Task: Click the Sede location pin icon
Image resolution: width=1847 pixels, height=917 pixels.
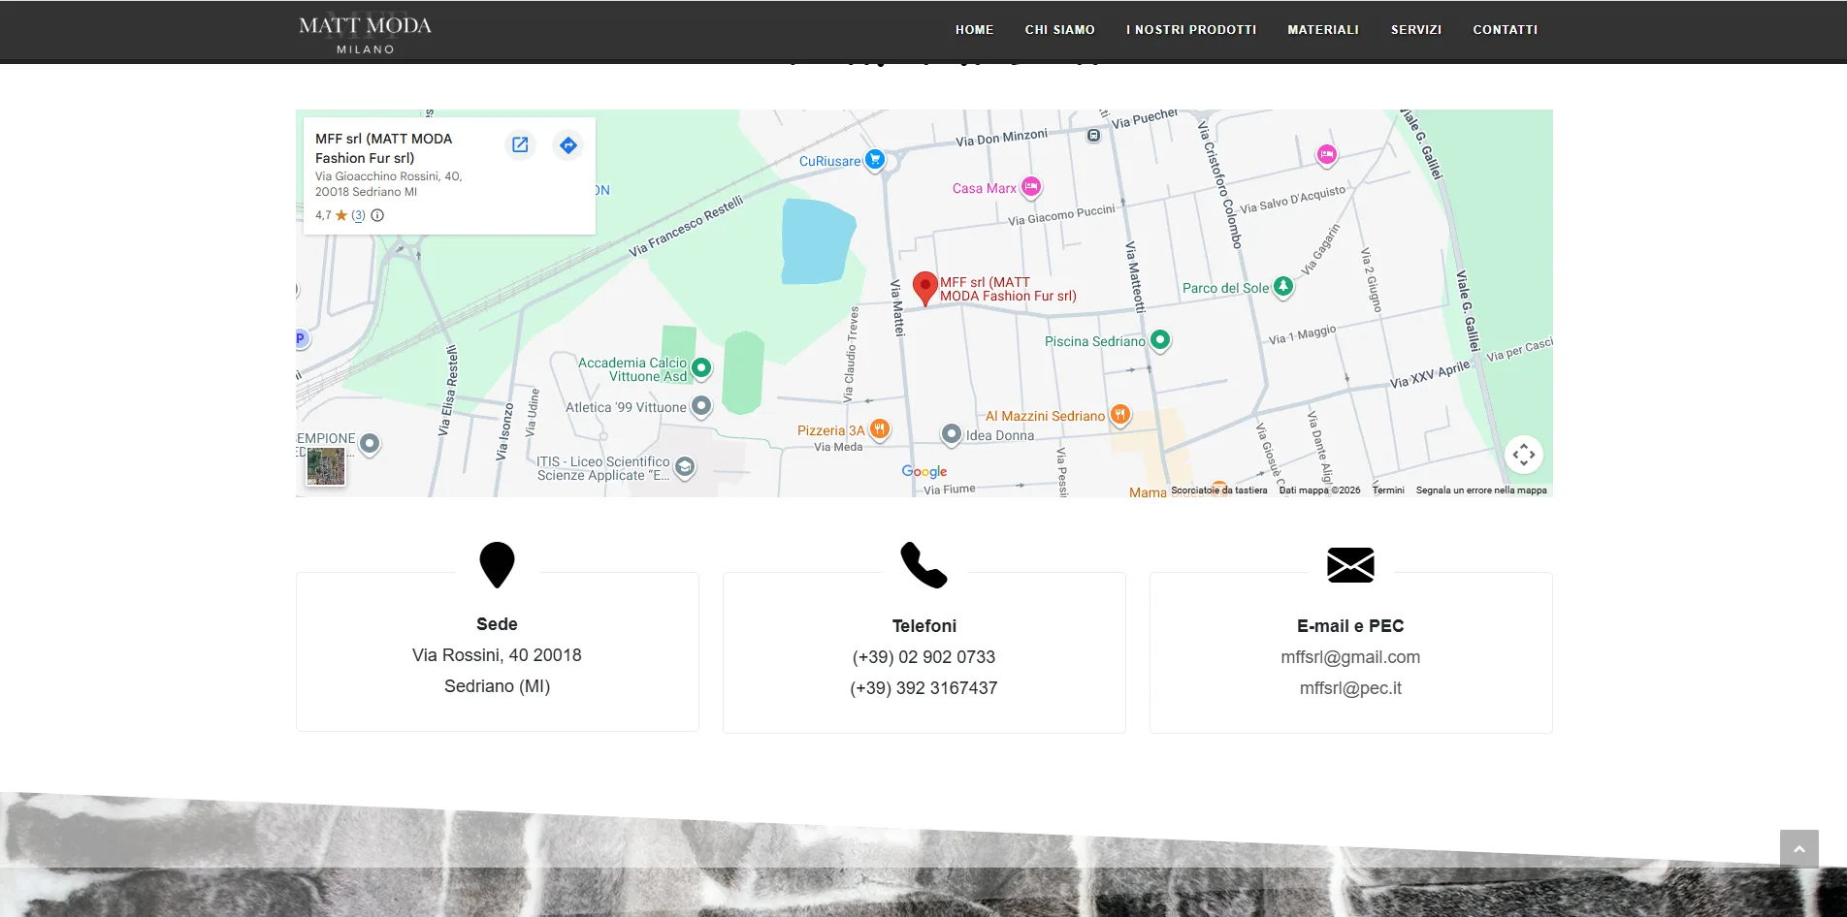Action: coord(497,565)
